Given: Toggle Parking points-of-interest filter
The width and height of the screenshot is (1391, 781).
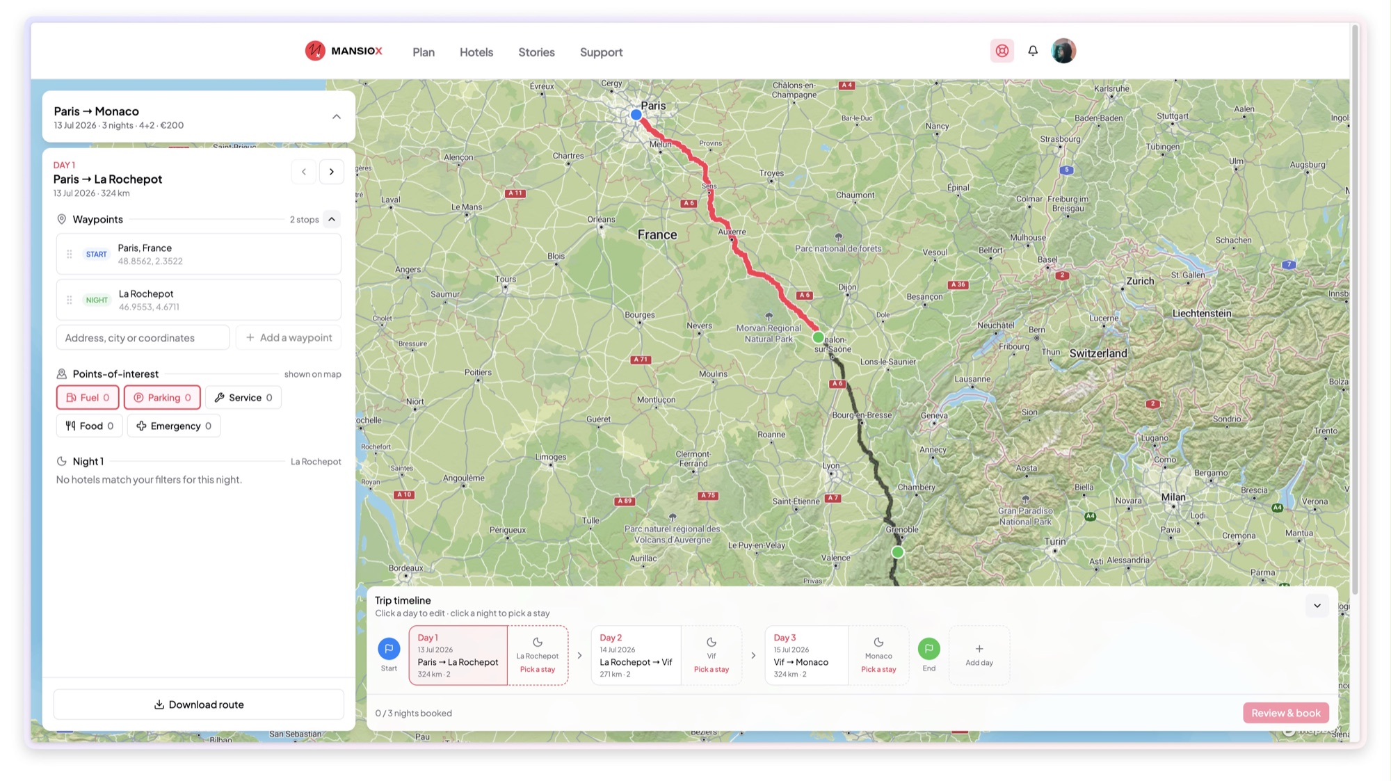Looking at the screenshot, I should [162, 398].
